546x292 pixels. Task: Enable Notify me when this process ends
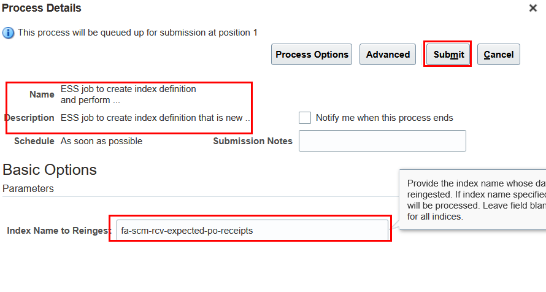tap(305, 118)
